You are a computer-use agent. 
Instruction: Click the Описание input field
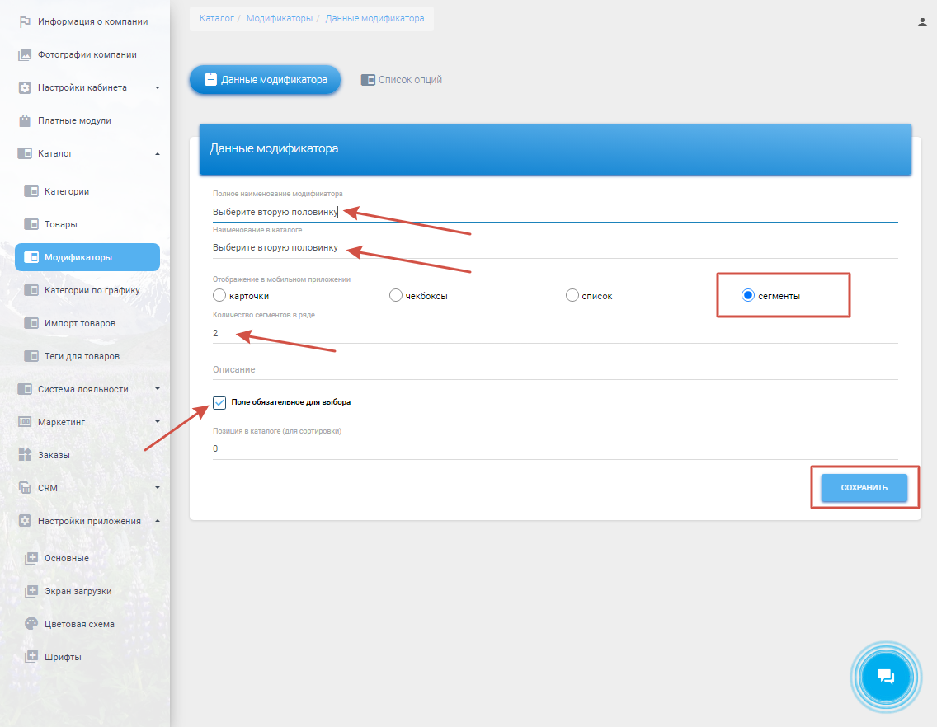(x=554, y=370)
